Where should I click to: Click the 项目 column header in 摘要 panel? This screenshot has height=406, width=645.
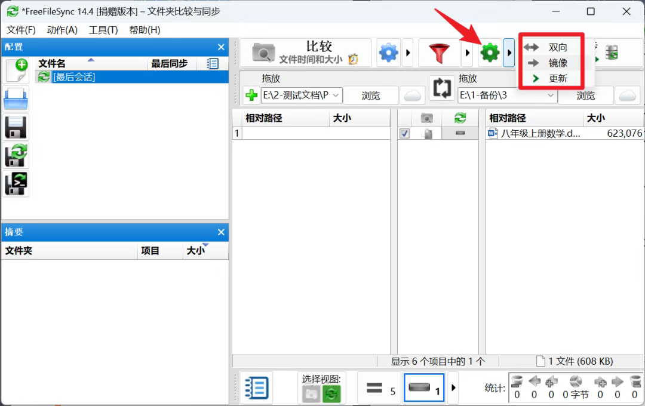160,251
